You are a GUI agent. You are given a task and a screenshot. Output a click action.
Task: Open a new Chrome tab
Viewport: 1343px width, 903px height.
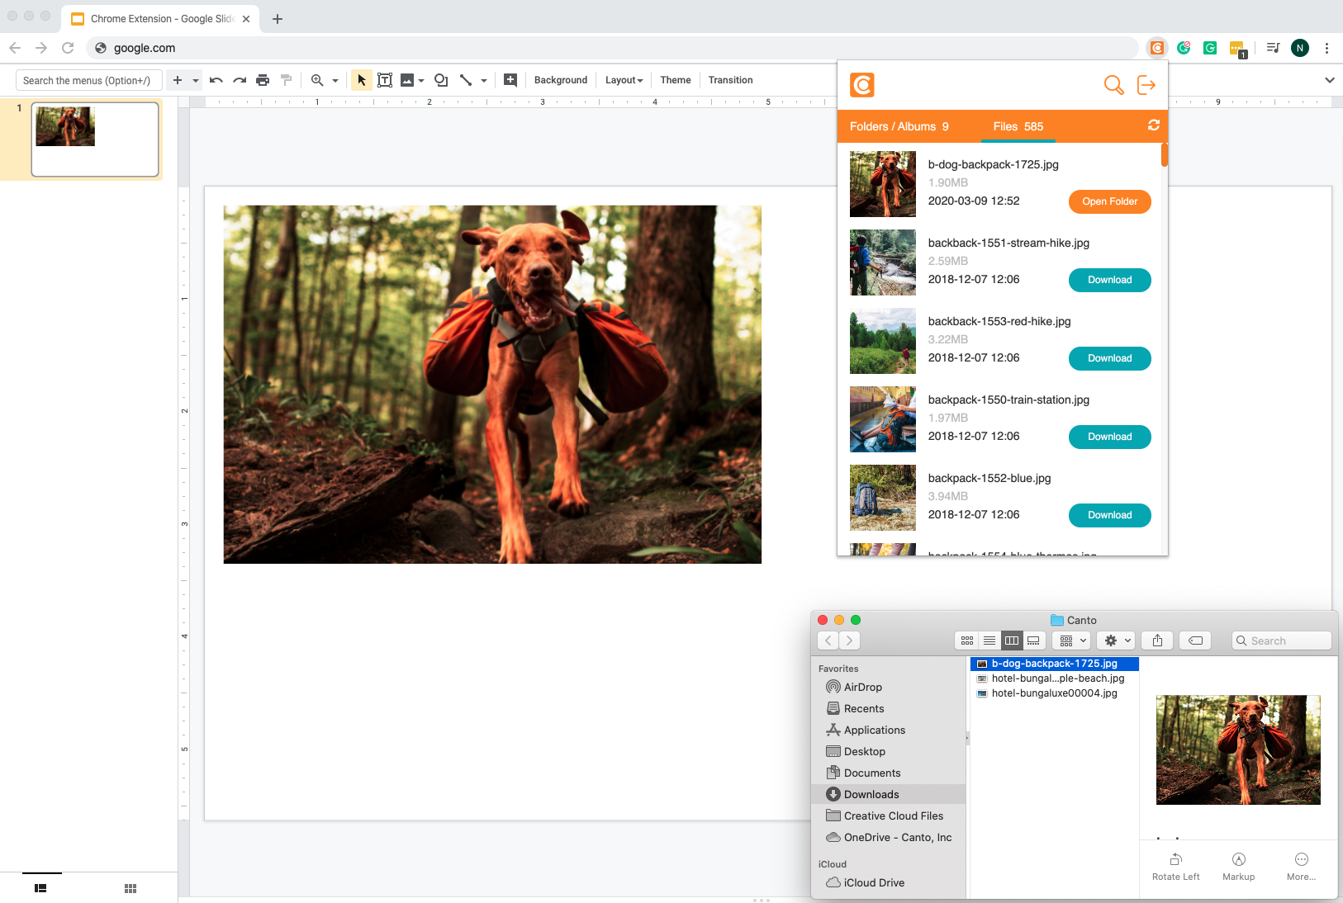[x=278, y=18]
